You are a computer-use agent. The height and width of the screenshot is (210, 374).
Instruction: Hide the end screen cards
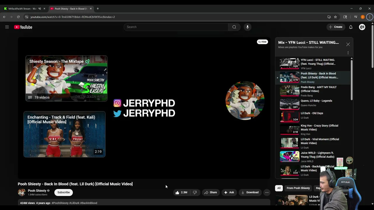click(x=262, y=42)
